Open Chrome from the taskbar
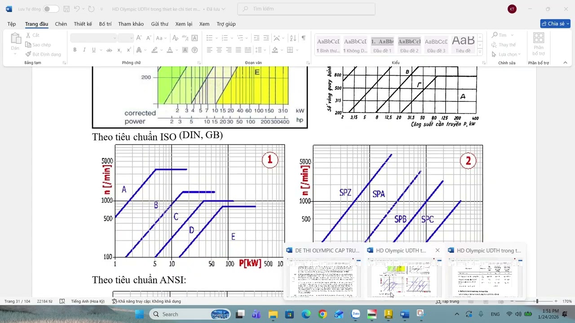This screenshot has width=575, height=323. pyautogui.click(x=323, y=314)
